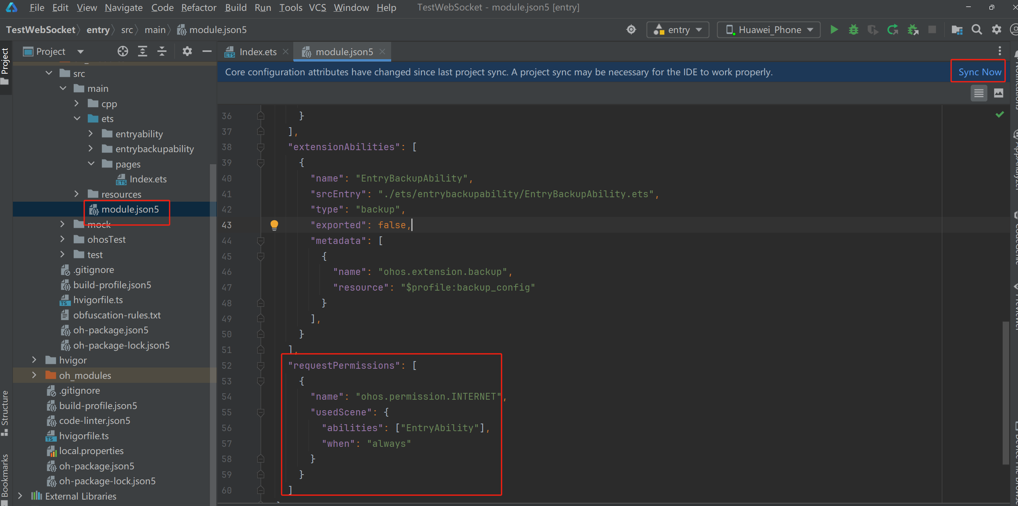Close the module.json5 tab
This screenshot has height=506, width=1018.
[x=382, y=52]
